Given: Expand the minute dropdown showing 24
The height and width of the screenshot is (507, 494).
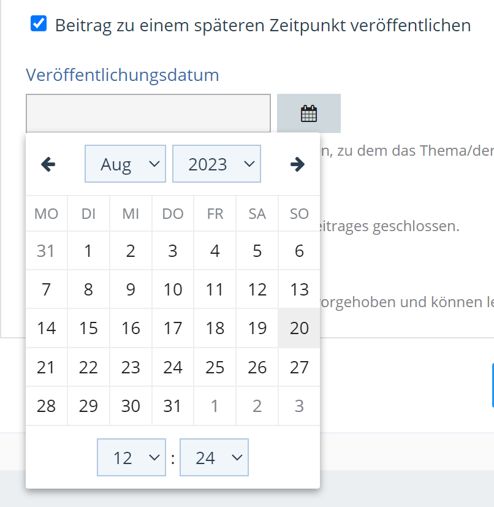Looking at the screenshot, I should [x=214, y=457].
